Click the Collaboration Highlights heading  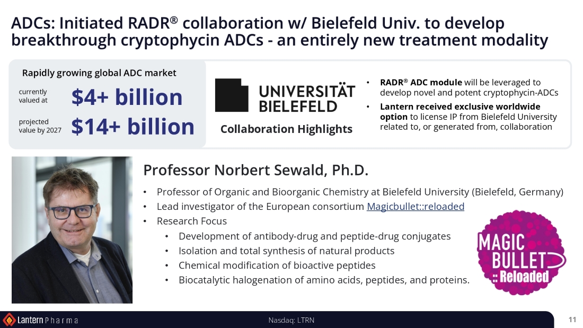(x=286, y=129)
